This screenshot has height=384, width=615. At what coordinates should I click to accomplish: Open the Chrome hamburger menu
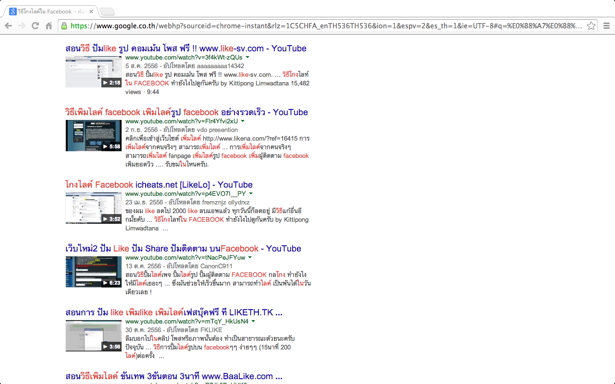point(606,26)
